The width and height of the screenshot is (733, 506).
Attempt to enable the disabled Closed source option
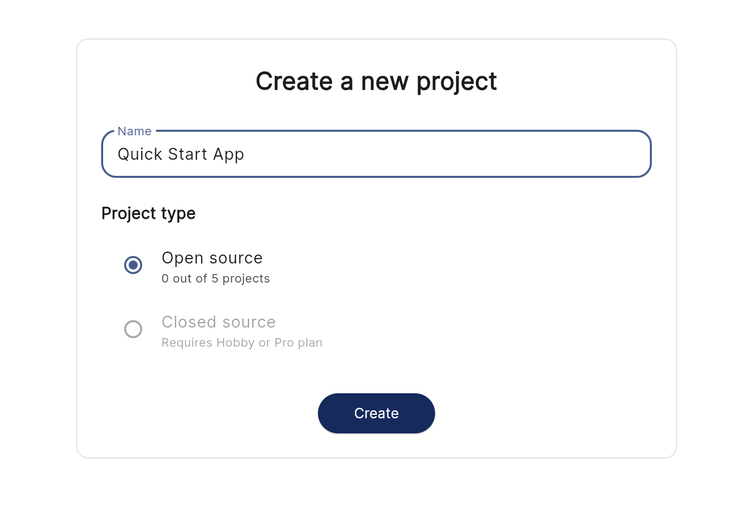[133, 329]
